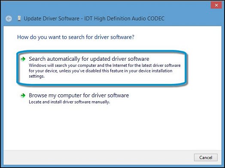Click the device icon beside Update Driver Software
This screenshot has width=225, height=168.
(19, 19)
